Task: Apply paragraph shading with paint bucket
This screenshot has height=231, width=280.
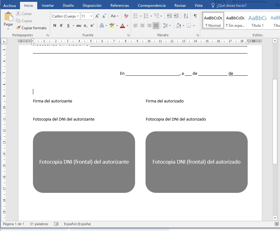Action: pos(178,26)
